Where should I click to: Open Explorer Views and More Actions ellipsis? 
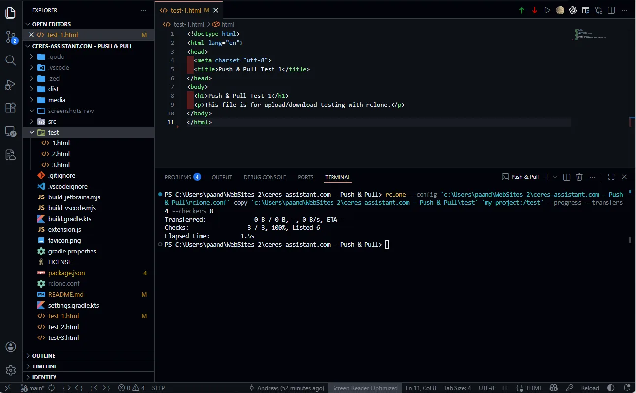[x=143, y=10]
